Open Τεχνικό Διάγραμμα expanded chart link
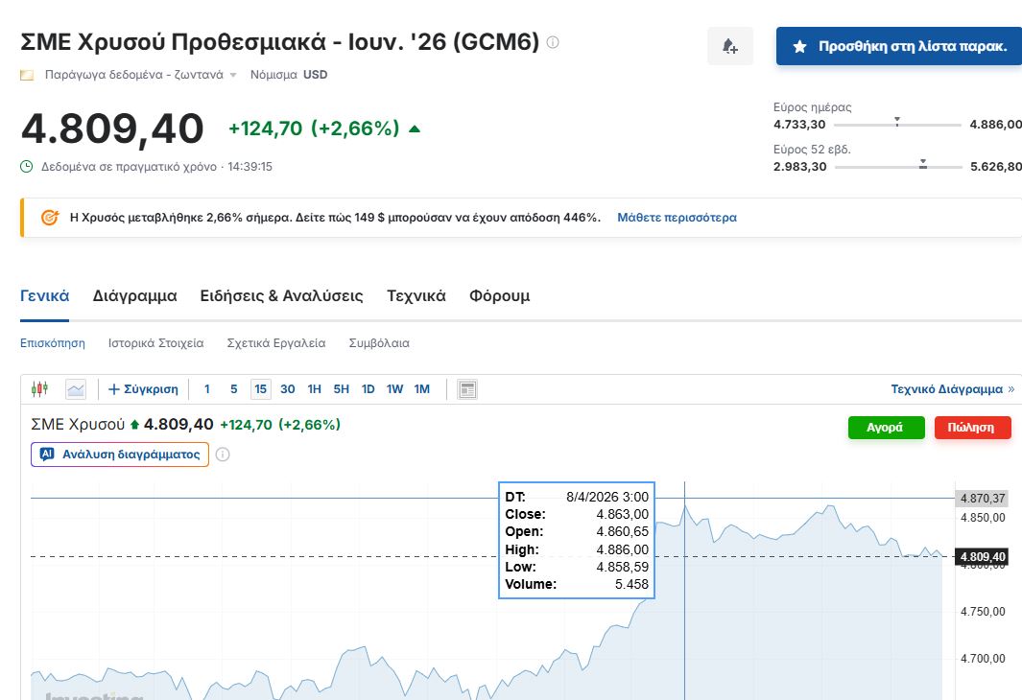The width and height of the screenshot is (1022, 700). (951, 389)
